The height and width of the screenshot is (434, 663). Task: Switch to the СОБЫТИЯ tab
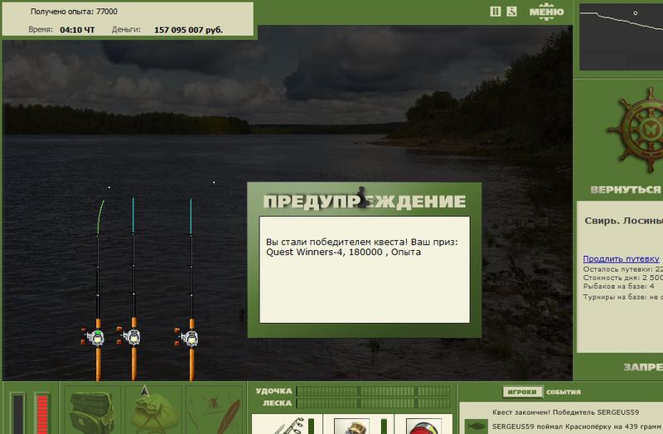coord(564,392)
